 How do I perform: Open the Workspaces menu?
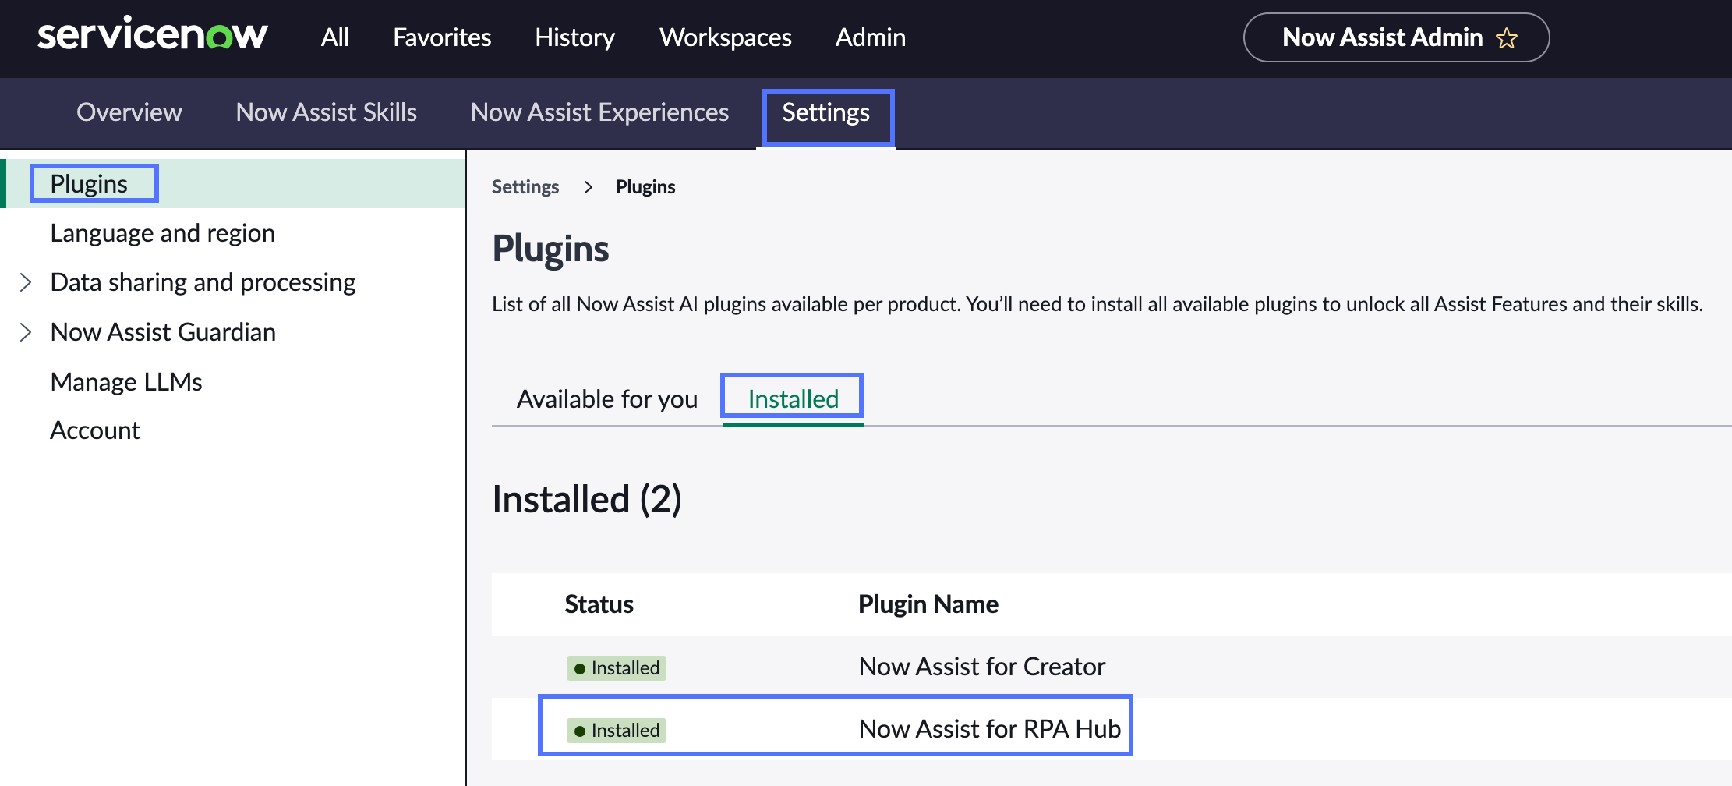[x=726, y=37]
